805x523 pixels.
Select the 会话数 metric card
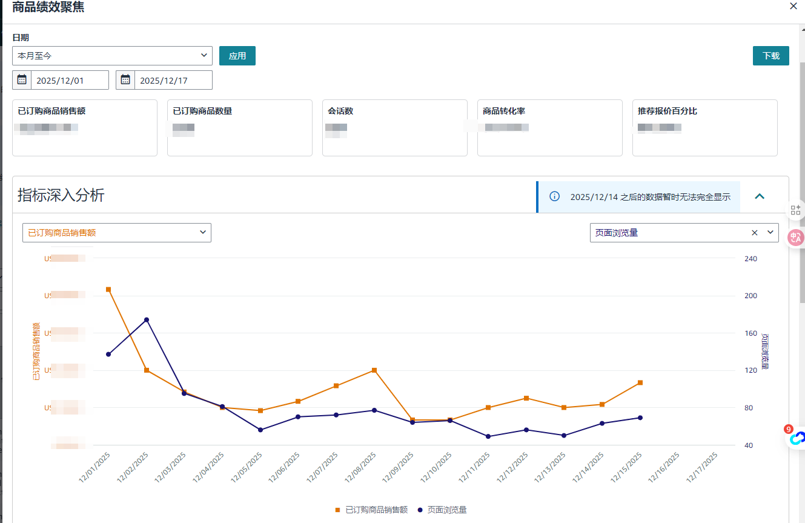pos(394,128)
